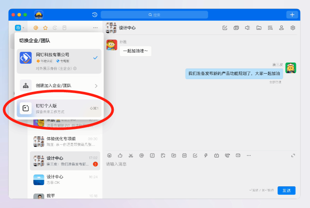Show more input tools ellipsis
Screen dimensions: 310x208
(x=249, y=156)
